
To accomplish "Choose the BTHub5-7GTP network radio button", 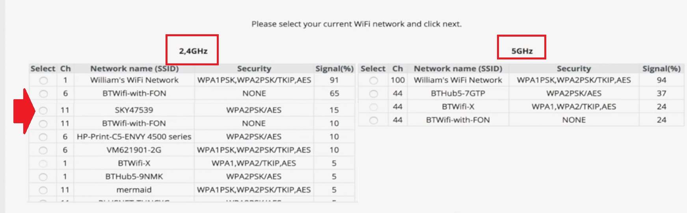I will click(x=373, y=94).
